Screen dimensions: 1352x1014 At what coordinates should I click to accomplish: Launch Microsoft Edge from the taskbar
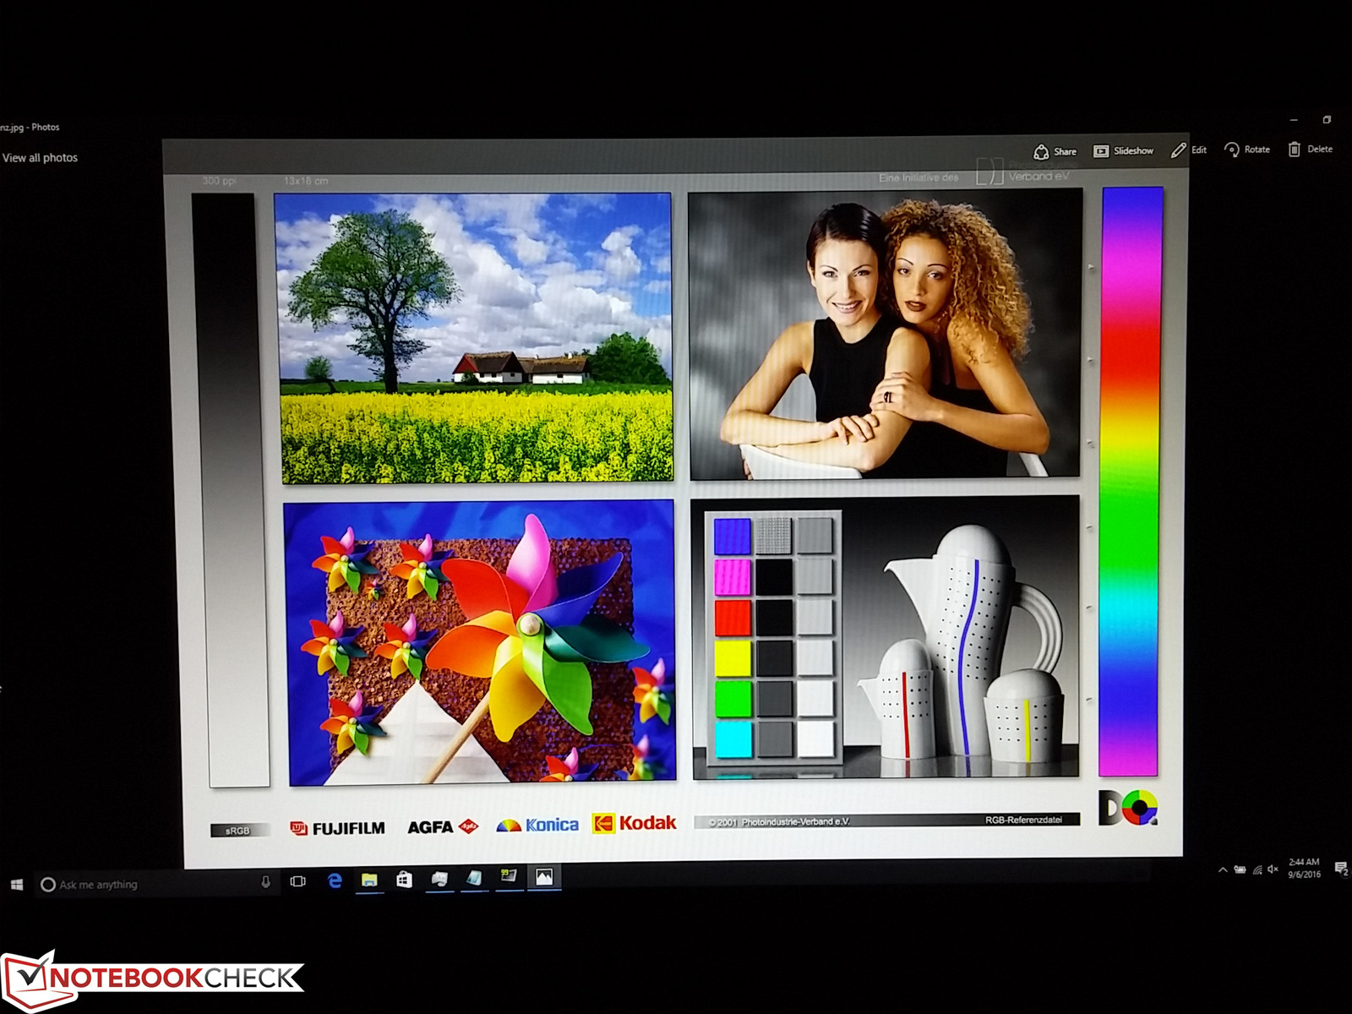point(335,880)
